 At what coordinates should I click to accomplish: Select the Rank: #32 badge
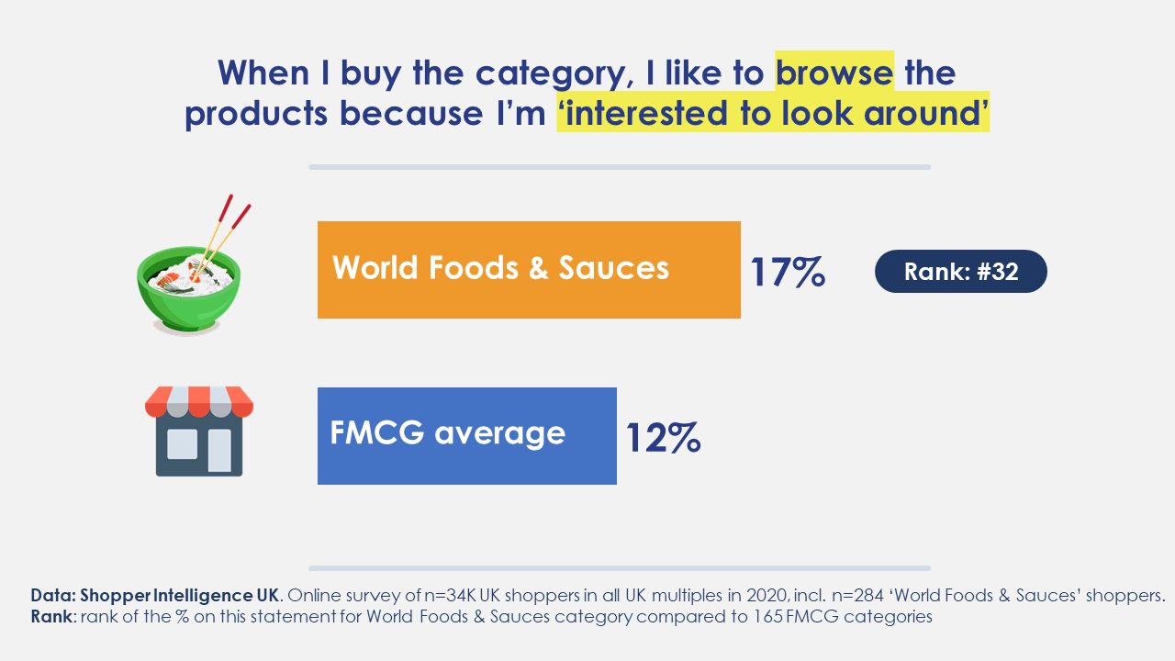coord(961,272)
